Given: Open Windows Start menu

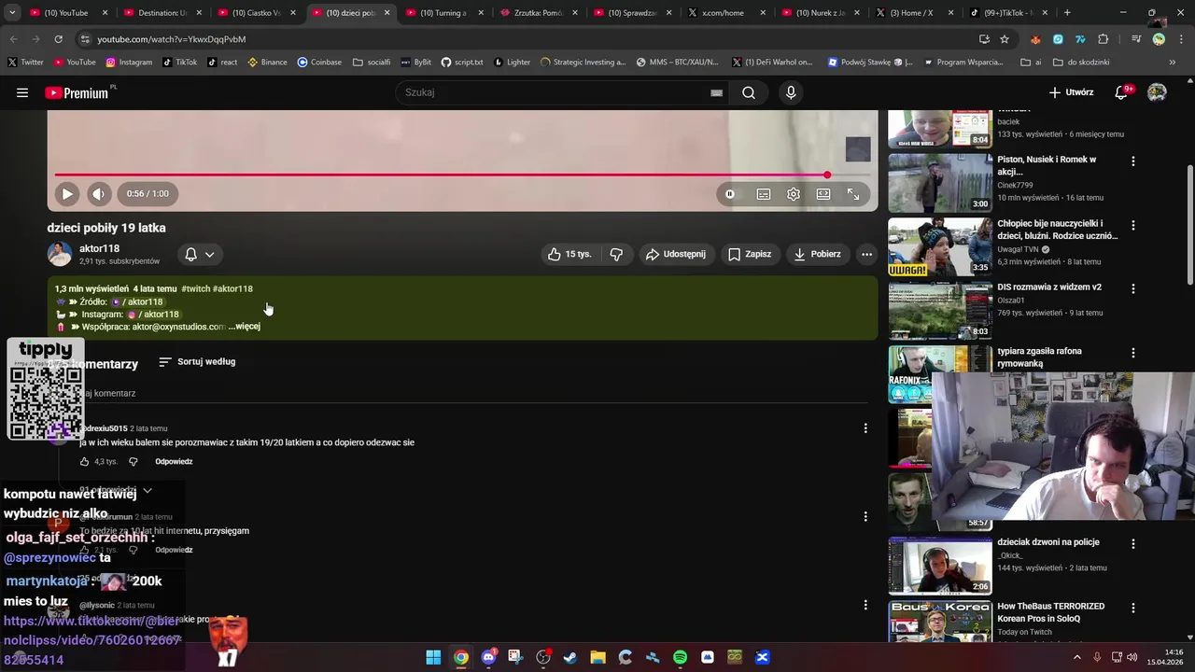Looking at the screenshot, I should click(x=433, y=657).
